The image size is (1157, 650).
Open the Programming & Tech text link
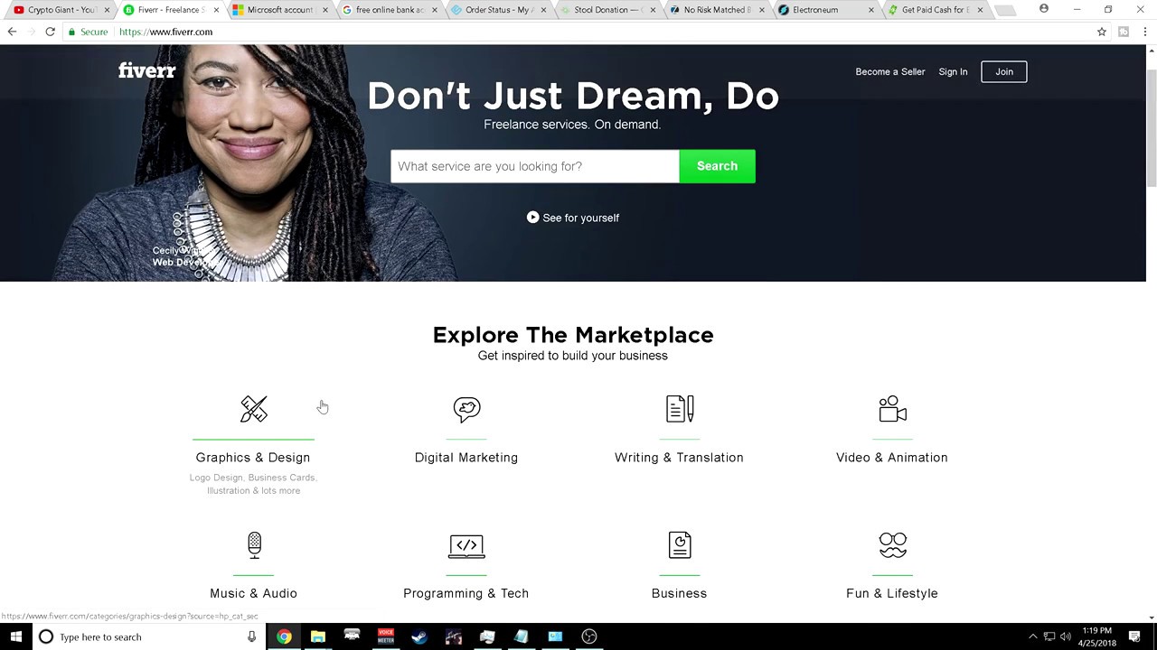pyautogui.click(x=466, y=593)
